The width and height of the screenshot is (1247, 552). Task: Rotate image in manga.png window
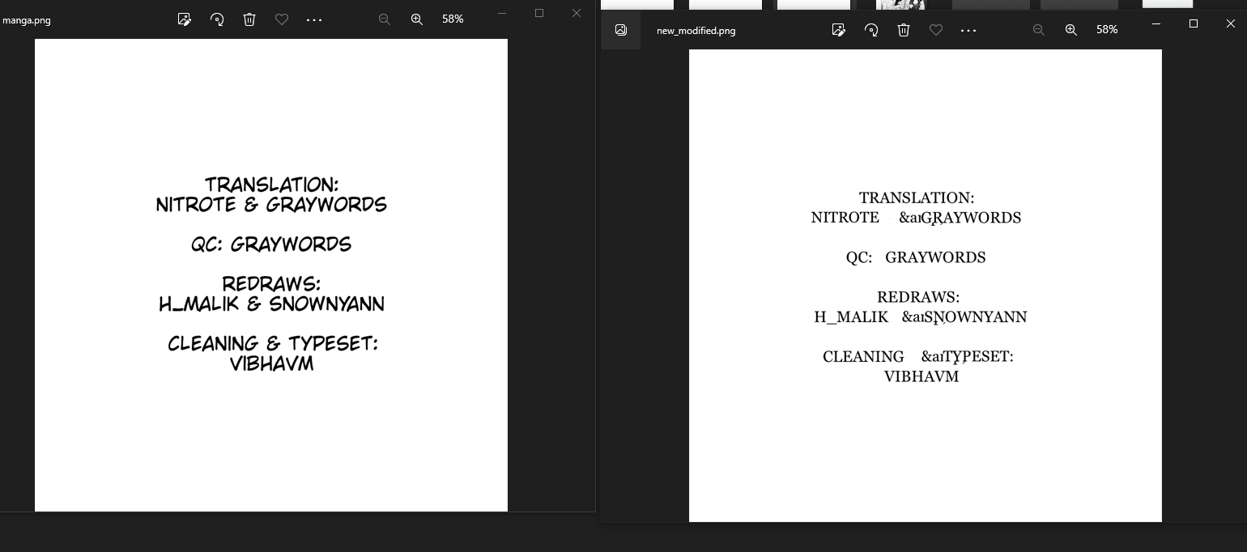pos(217,19)
